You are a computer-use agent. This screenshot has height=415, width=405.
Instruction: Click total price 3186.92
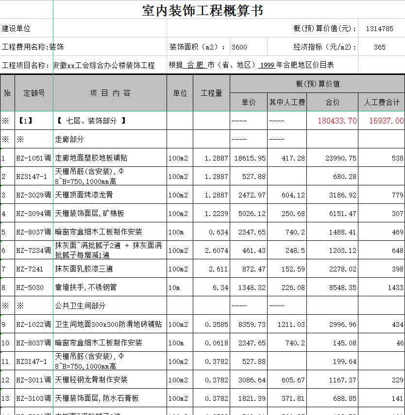point(343,195)
